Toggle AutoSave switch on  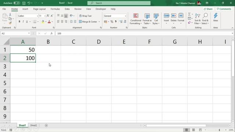coord(17,3)
